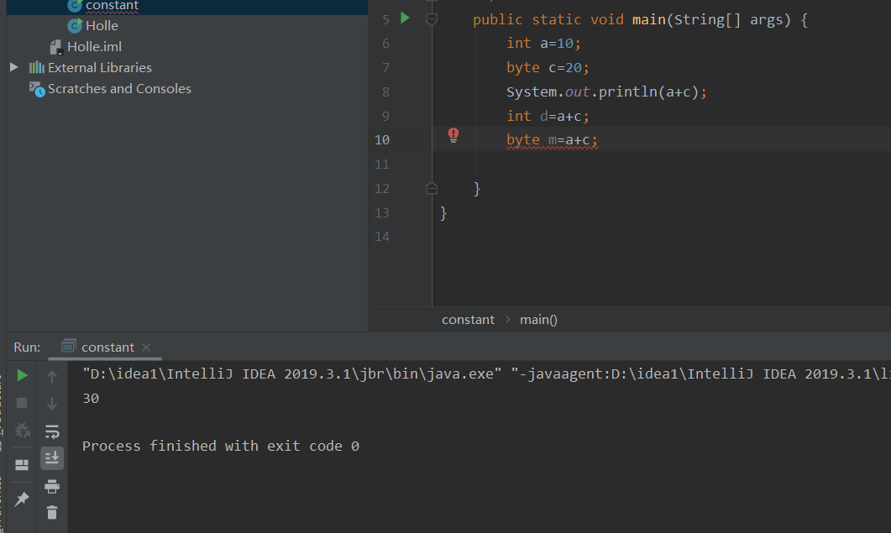The image size is (891, 533).
Task: Click the constant run tab icon
Action: (68, 346)
